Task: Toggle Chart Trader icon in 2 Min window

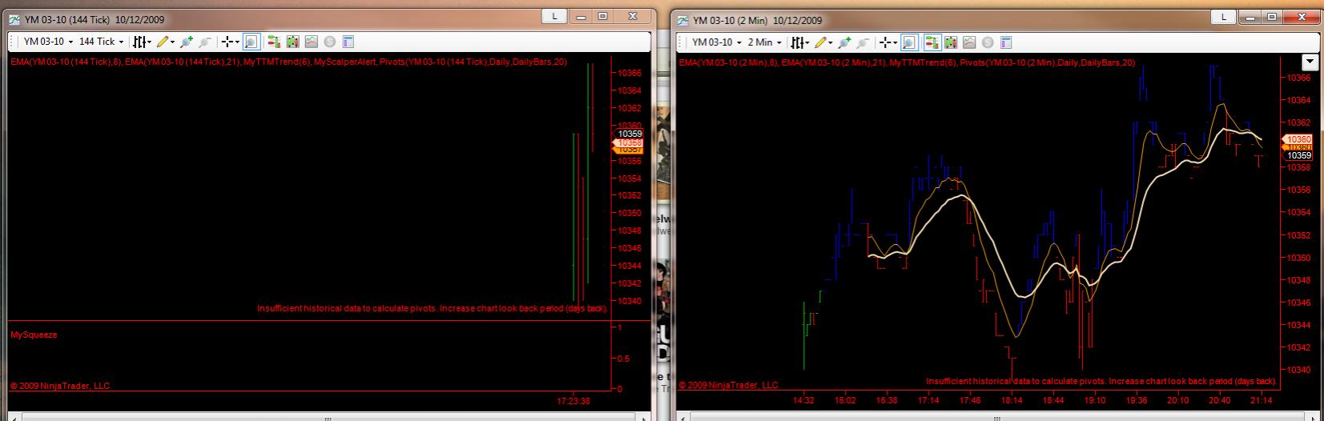Action: click(x=932, y=42)
